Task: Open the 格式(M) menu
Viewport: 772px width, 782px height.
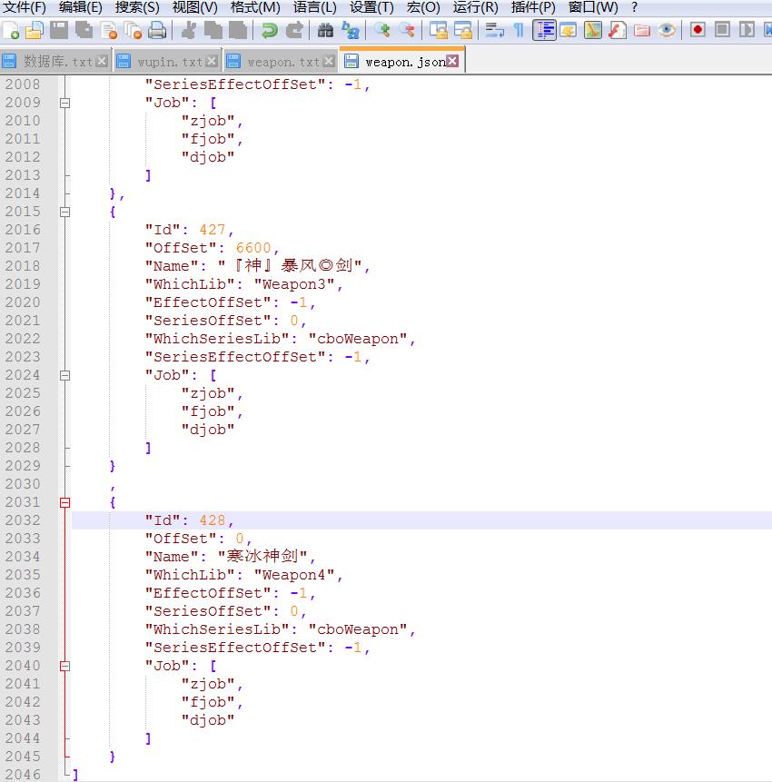Action: pos(255,7)
